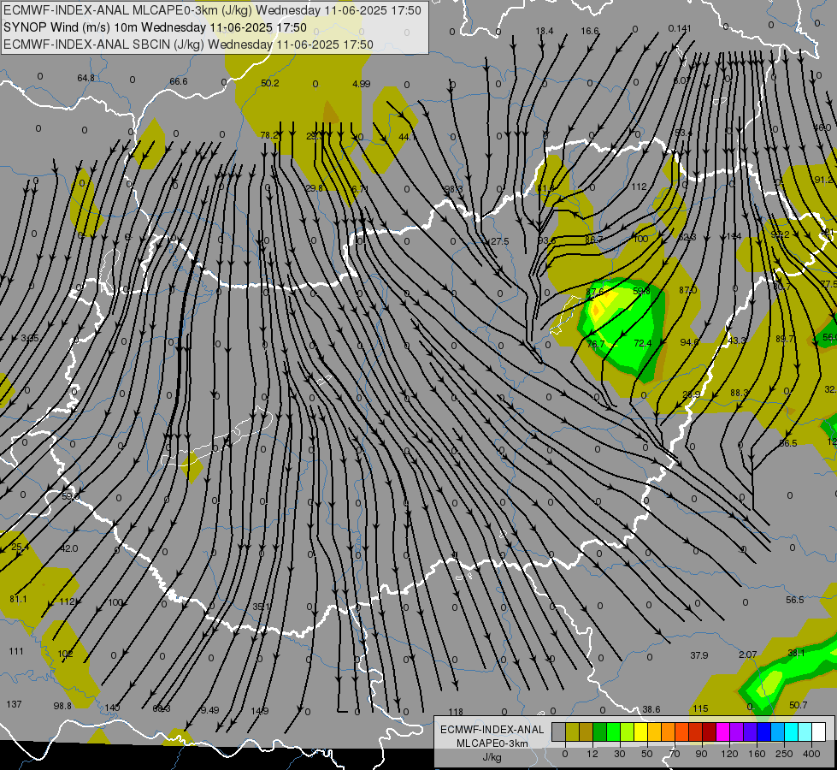Click the map value 98.8
The image size is (837, 770).
[x=62, y=706]
